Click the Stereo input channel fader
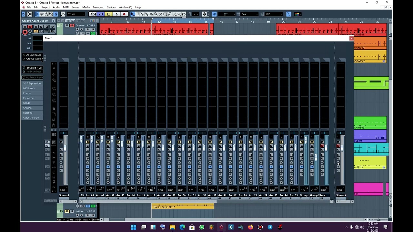The image size is (413, 232). (65, 148)
